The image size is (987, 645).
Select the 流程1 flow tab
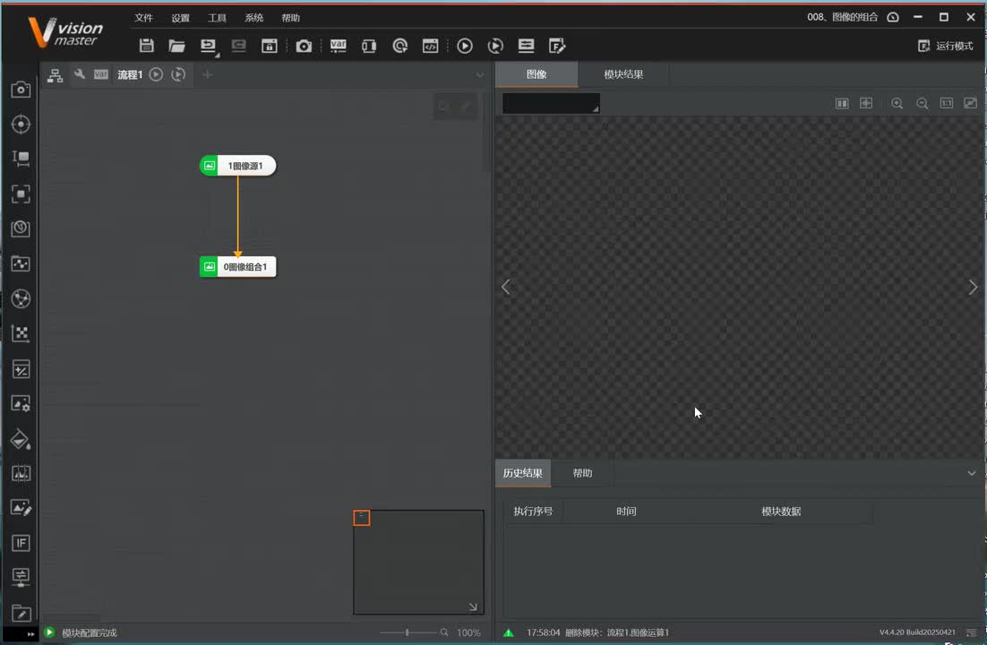click(x=130, y=75)
